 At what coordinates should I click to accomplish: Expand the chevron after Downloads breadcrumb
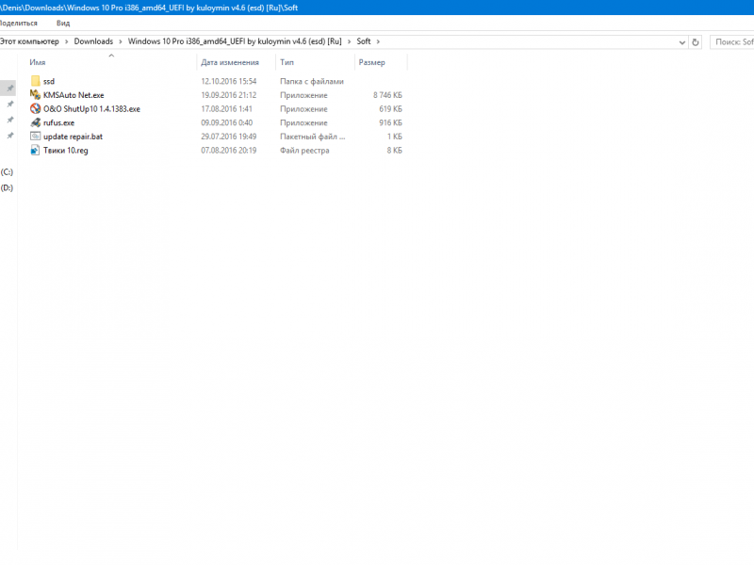click(x=121, y=41)
